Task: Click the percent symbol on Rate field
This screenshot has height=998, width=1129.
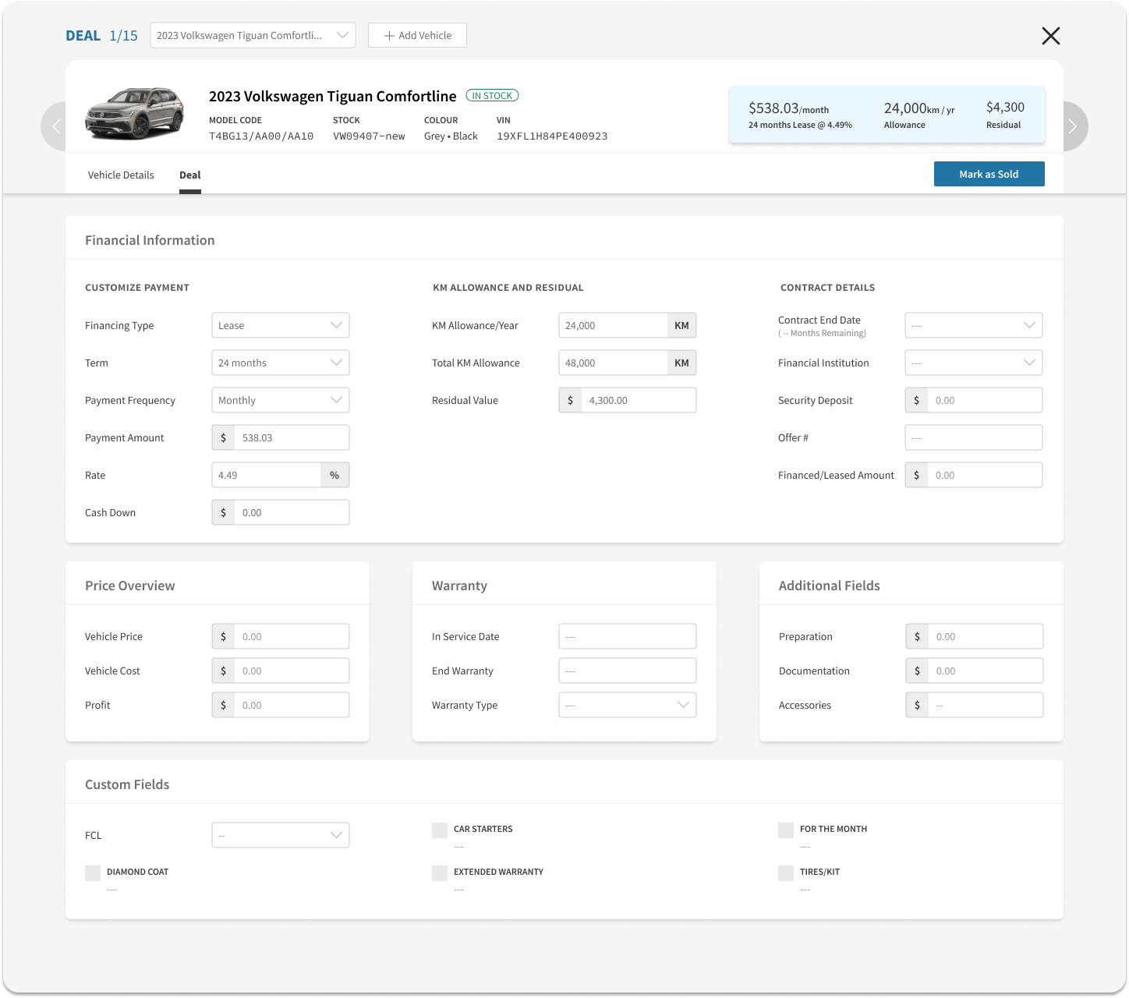Action: [x=334, y=476]
